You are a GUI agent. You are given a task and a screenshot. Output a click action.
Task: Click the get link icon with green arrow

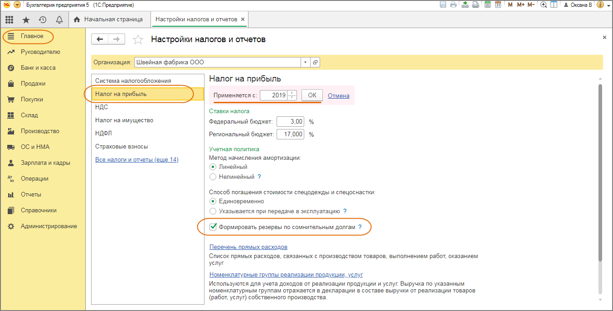[x=466, y=5]
